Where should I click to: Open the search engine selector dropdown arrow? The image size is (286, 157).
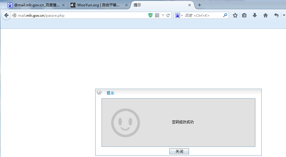pyautogui.click(x=182, y=16)
